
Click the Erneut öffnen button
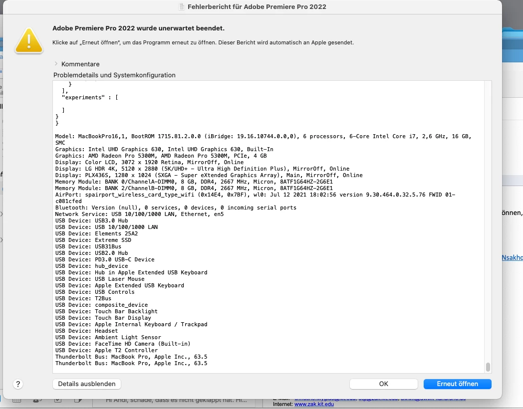(x=457, y=384)
